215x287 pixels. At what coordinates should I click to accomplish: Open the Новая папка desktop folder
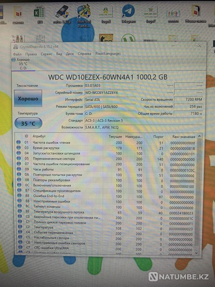click(x=196, y=14)
